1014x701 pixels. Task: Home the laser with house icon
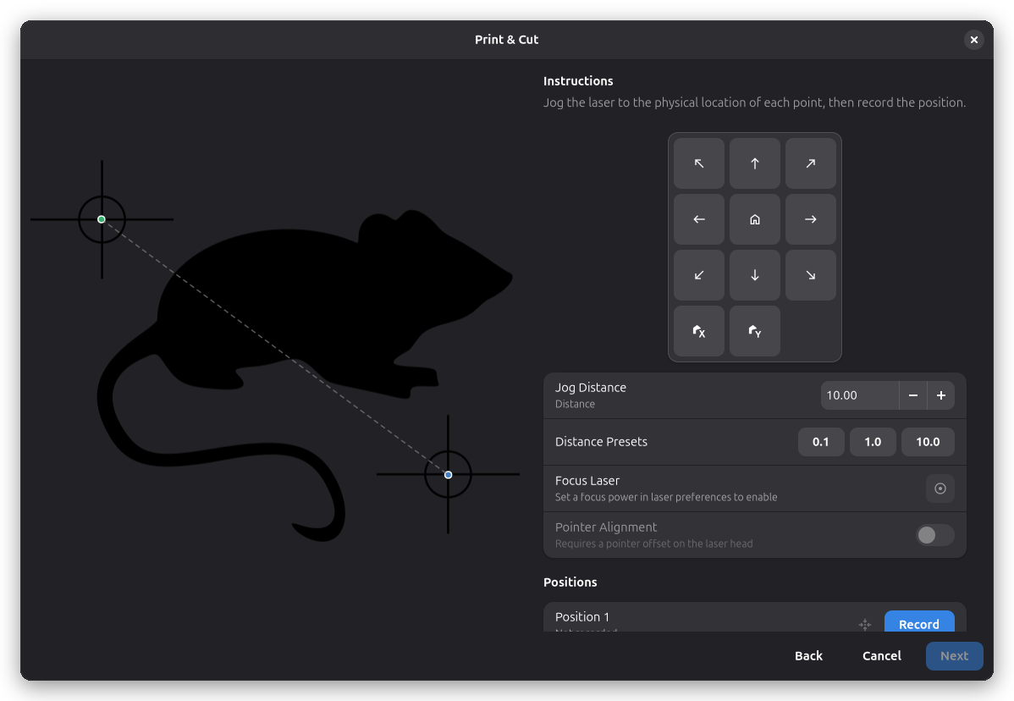click(x=755, y=219)
